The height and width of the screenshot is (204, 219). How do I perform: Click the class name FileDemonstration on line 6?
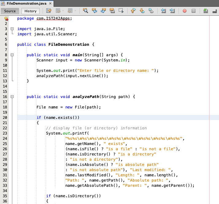tap(69, 45)
